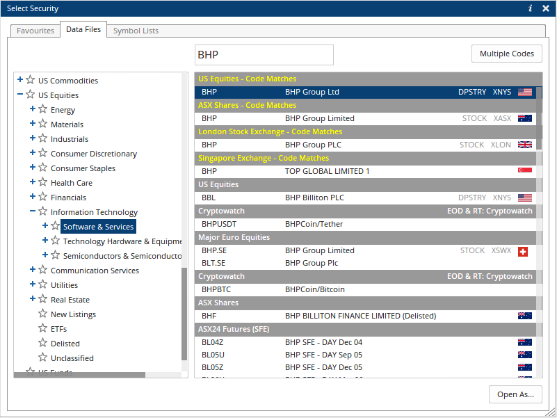Select the BHP Group PLC XLON result
This screenshot has width=557, height=418.
365,145
